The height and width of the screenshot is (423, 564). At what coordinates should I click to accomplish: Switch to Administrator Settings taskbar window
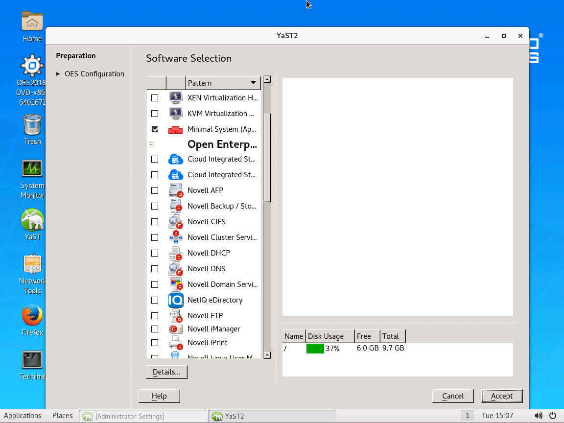143,416
